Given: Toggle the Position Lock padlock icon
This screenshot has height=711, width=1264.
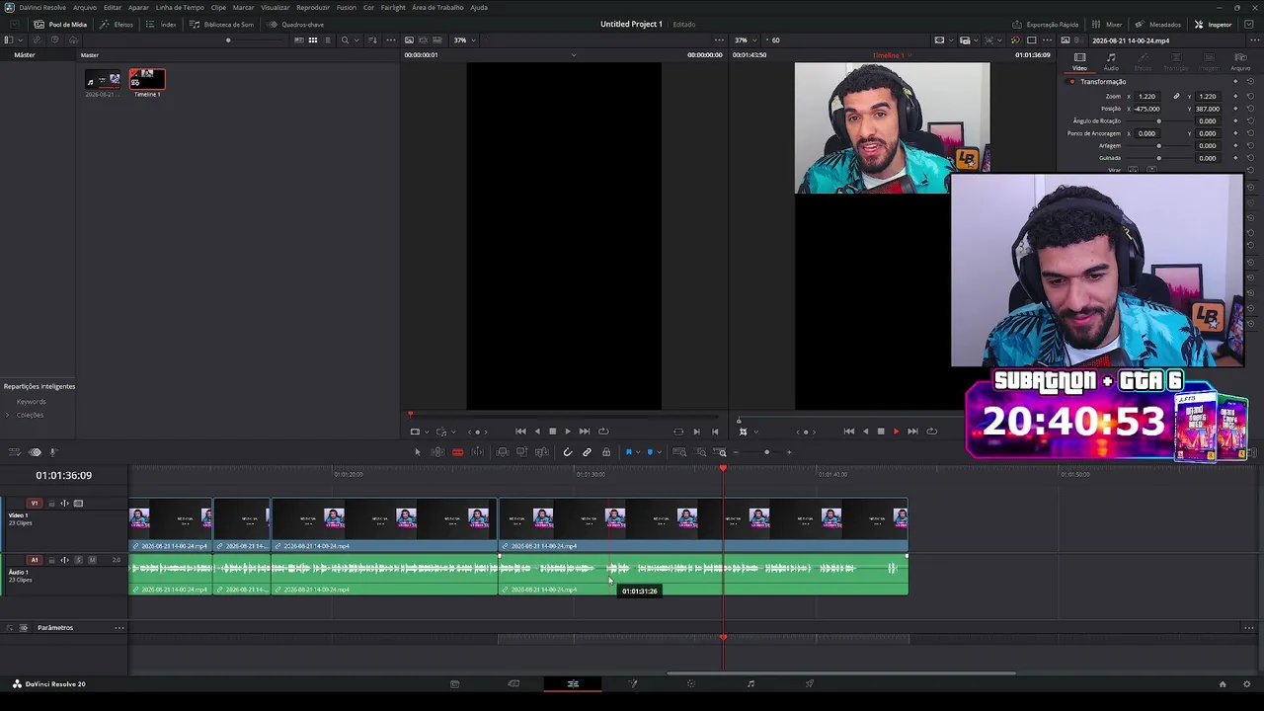Looking at the screenshot, I should tap(606, 452).
